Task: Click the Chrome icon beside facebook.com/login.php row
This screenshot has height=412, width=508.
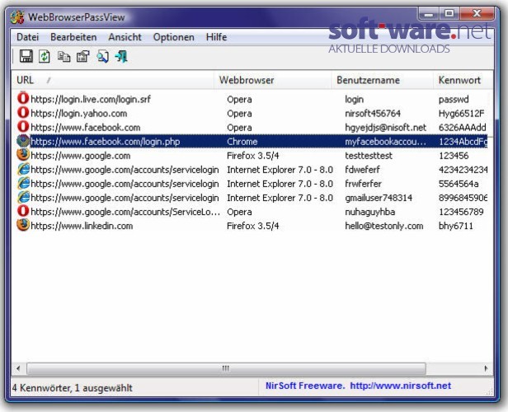Action: tap(23, 141)
